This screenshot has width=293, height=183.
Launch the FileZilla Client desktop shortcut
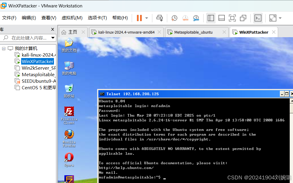tap(69, 115)
